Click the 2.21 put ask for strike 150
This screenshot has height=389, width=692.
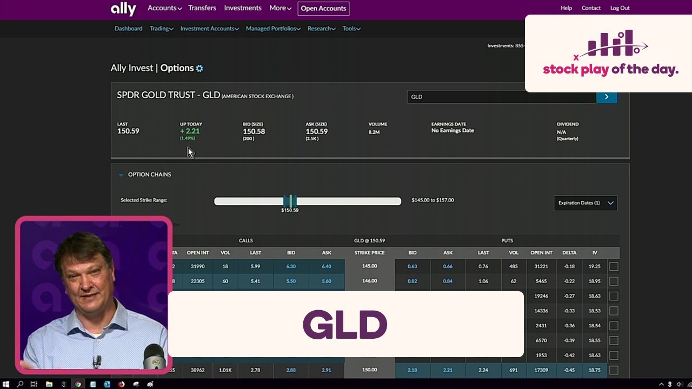[x=448, y=370]
